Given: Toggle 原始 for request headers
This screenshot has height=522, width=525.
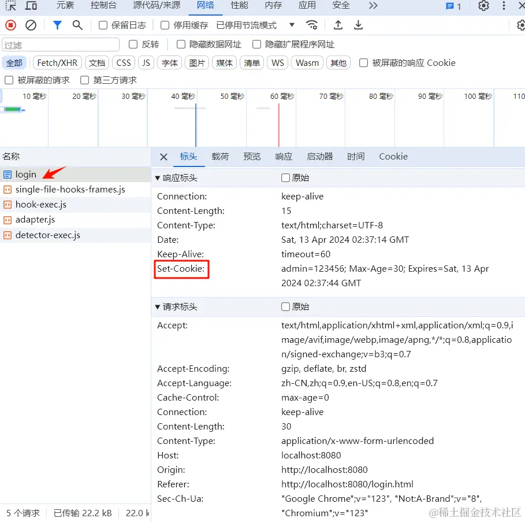Looking at the screenshot, I should (285, 307).
